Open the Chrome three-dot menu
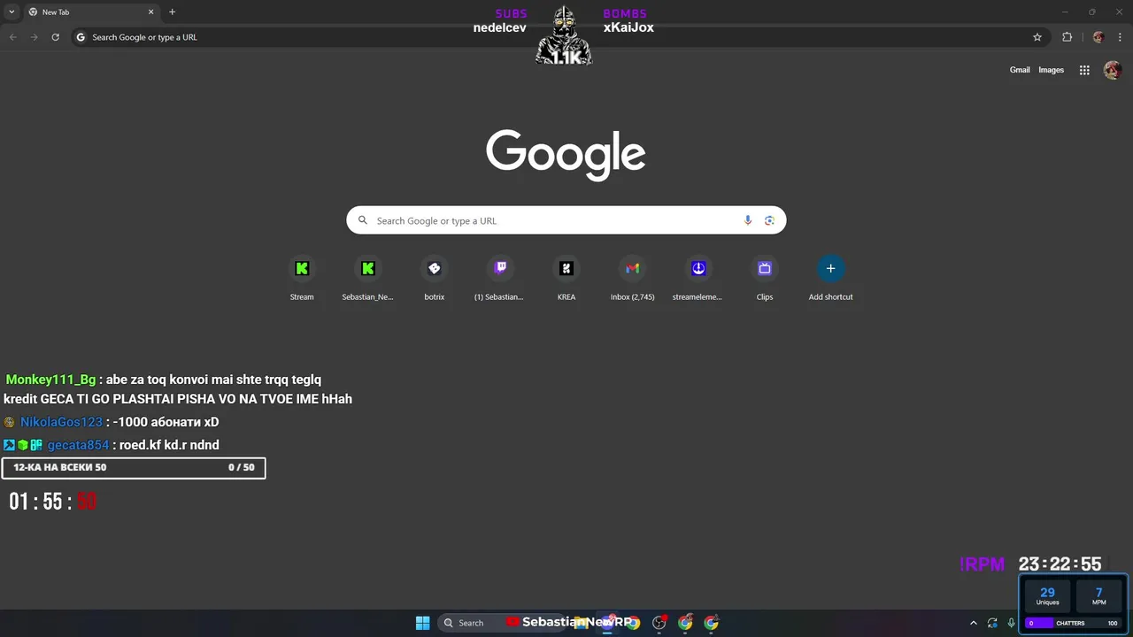This screenshot has height=637, width=1133. (1120, 37)
